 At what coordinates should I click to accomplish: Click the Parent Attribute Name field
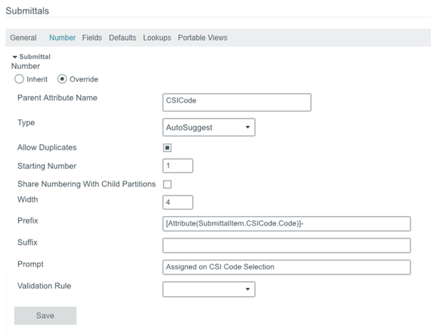click(x=236, y=102)
